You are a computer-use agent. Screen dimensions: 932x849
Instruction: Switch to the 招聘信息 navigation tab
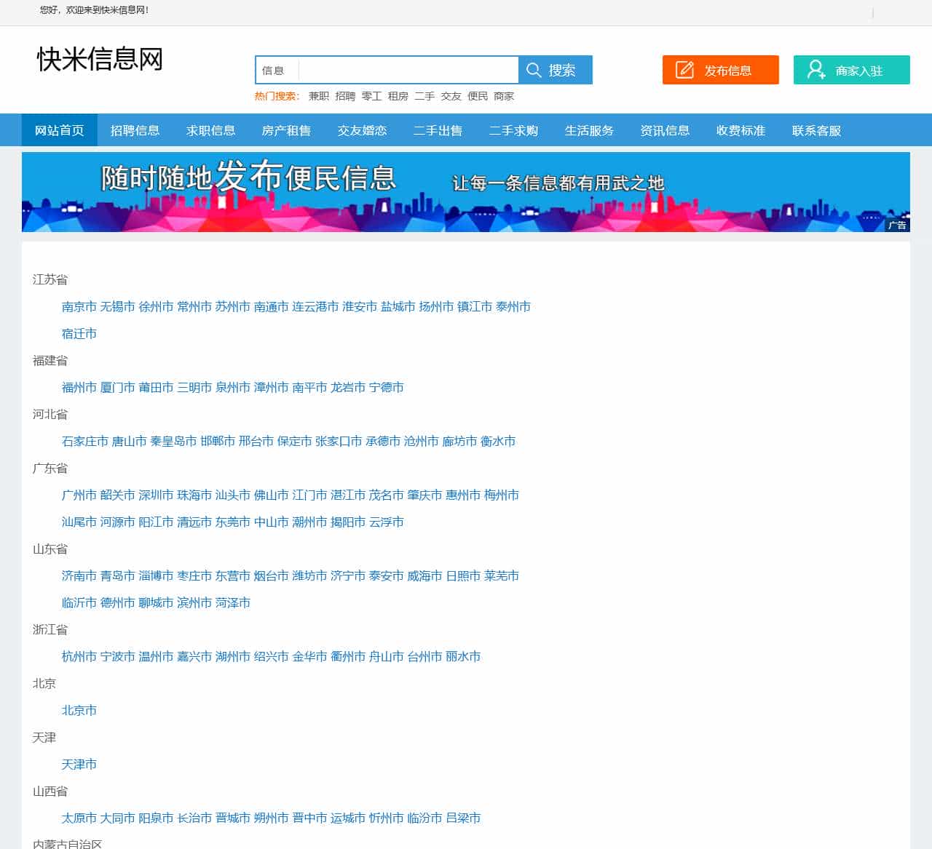coord(136,130)
